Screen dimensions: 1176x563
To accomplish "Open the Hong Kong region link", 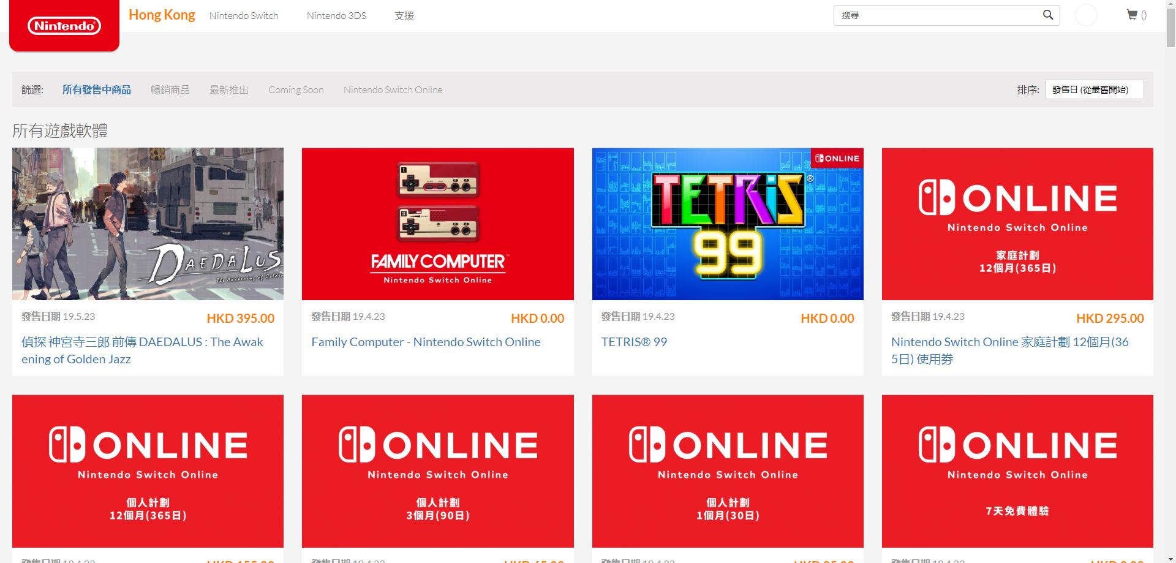I will click(162, 15).
